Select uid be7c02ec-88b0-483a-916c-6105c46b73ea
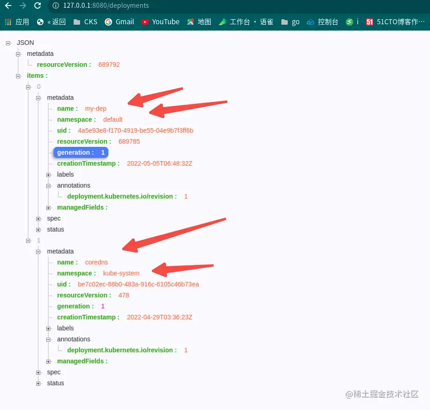 click(x=138, y=284)
